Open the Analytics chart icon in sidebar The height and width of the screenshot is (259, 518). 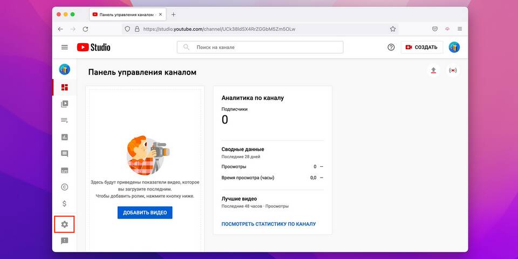pyautogui.click(x=64, y=137)
